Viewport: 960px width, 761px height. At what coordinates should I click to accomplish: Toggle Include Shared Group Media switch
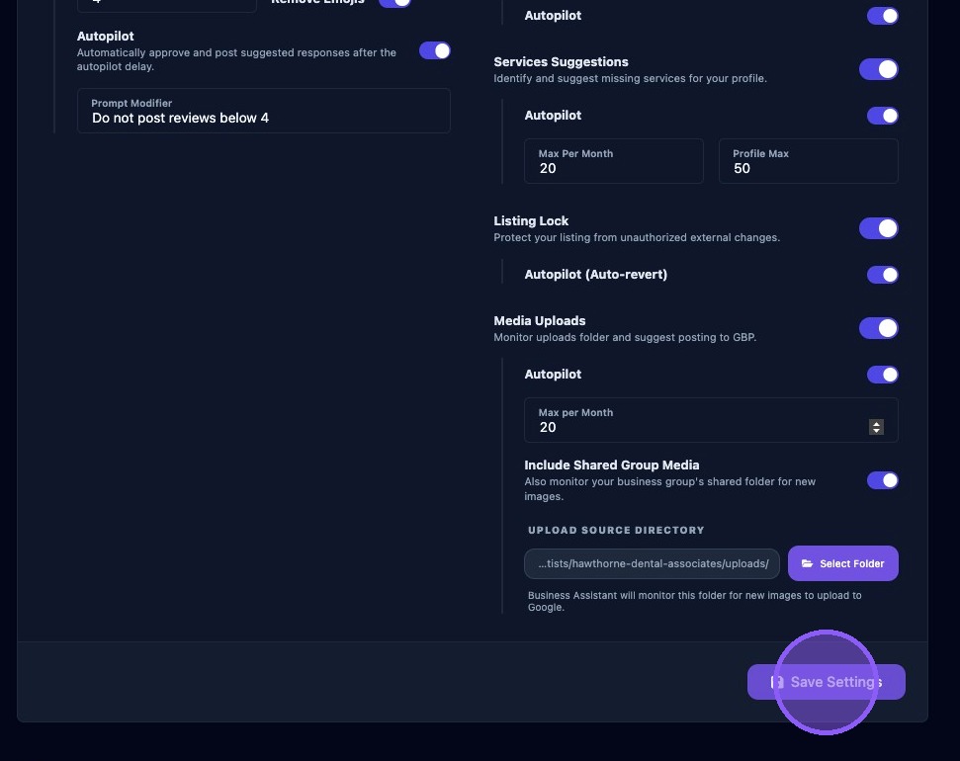[882, 480]
